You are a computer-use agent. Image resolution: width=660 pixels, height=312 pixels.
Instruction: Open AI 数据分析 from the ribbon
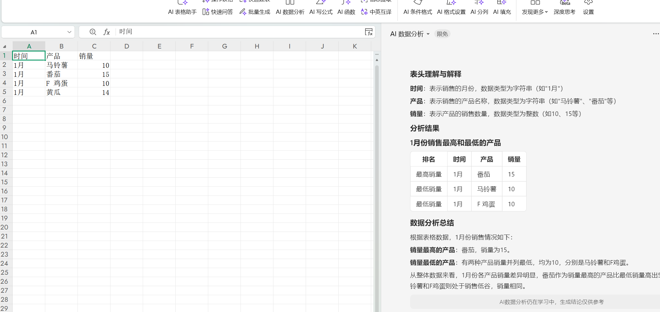(x=290, y=8)
